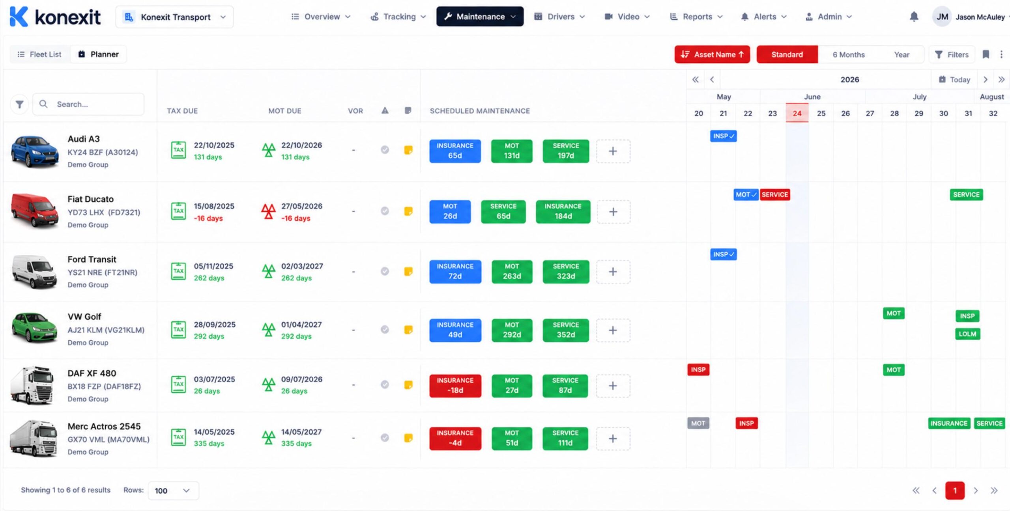
Task: Add maintenance for VW Golf plus
Action: pyautogui.click(x=613, y=330)
